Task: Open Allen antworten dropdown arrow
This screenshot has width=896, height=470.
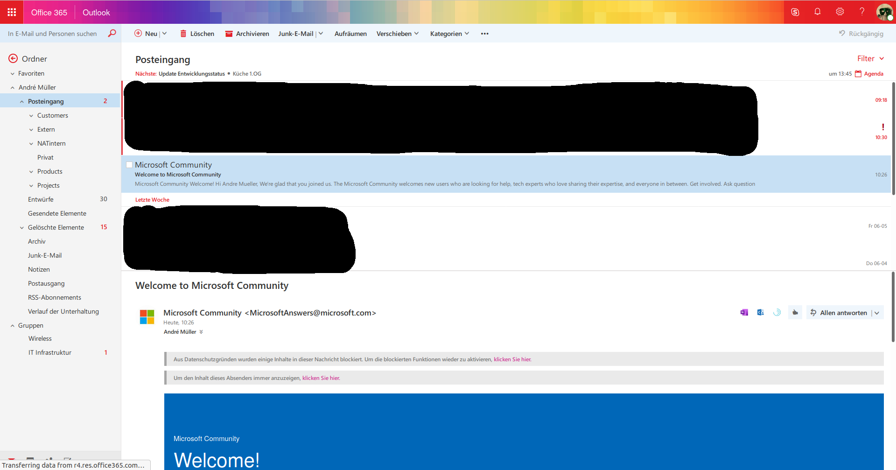Action: [x=877, y=313]
